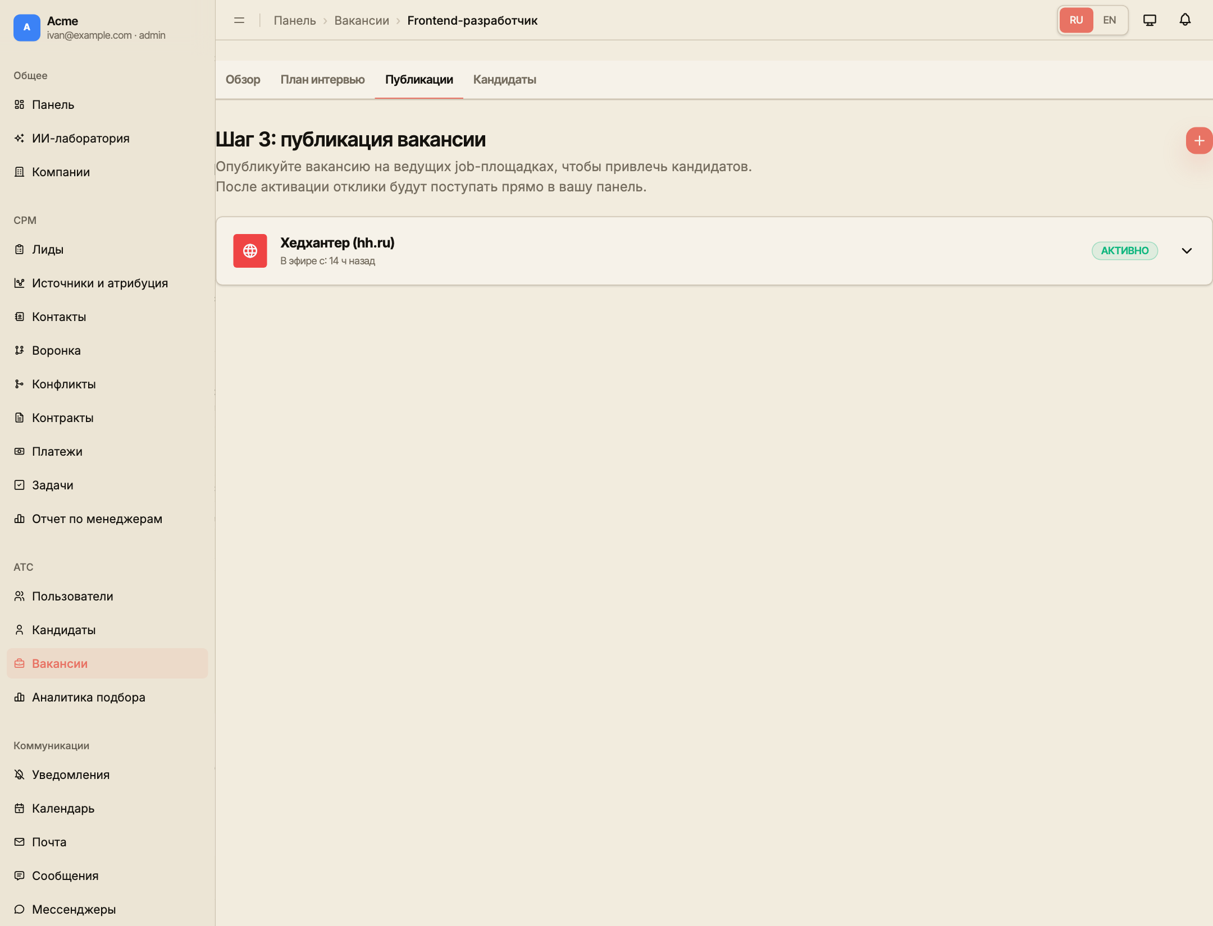
Task: Click the АКТИВНО status badge
Action: [1125, 251]
